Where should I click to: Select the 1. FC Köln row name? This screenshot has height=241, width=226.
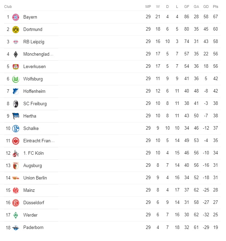click(x=33, y=153)
